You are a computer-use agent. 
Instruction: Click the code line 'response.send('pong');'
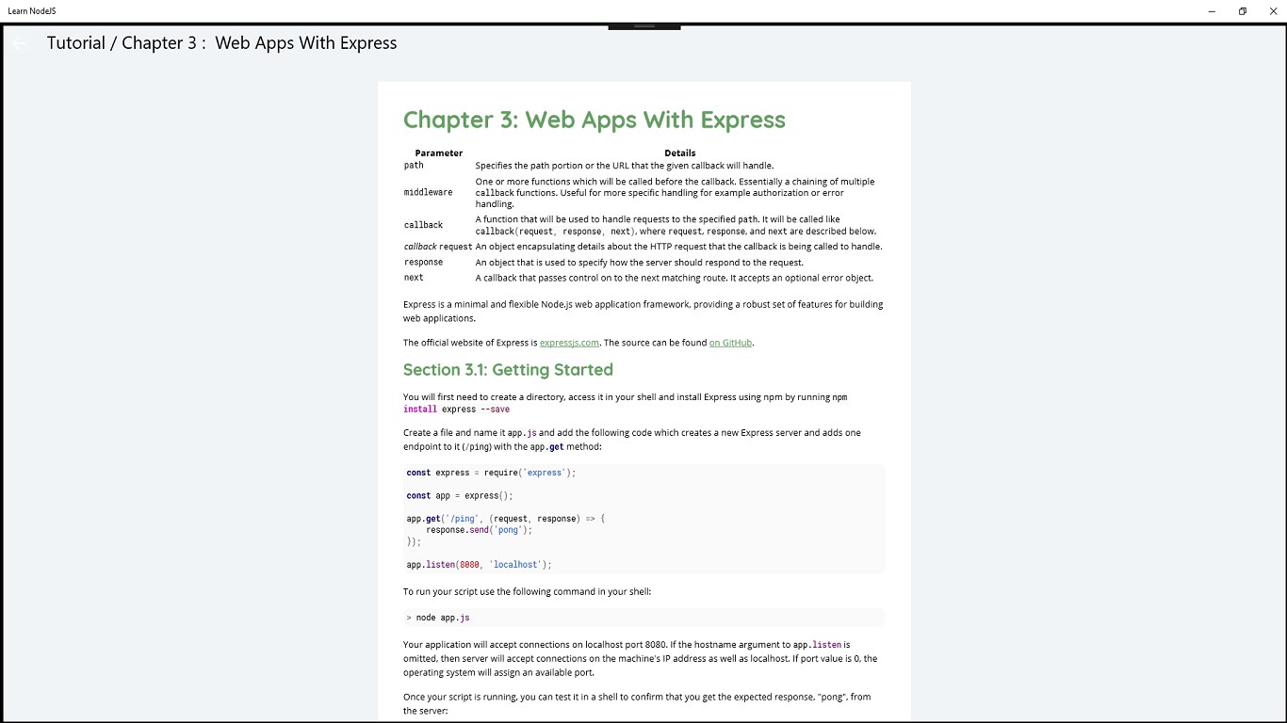(480, 530)
